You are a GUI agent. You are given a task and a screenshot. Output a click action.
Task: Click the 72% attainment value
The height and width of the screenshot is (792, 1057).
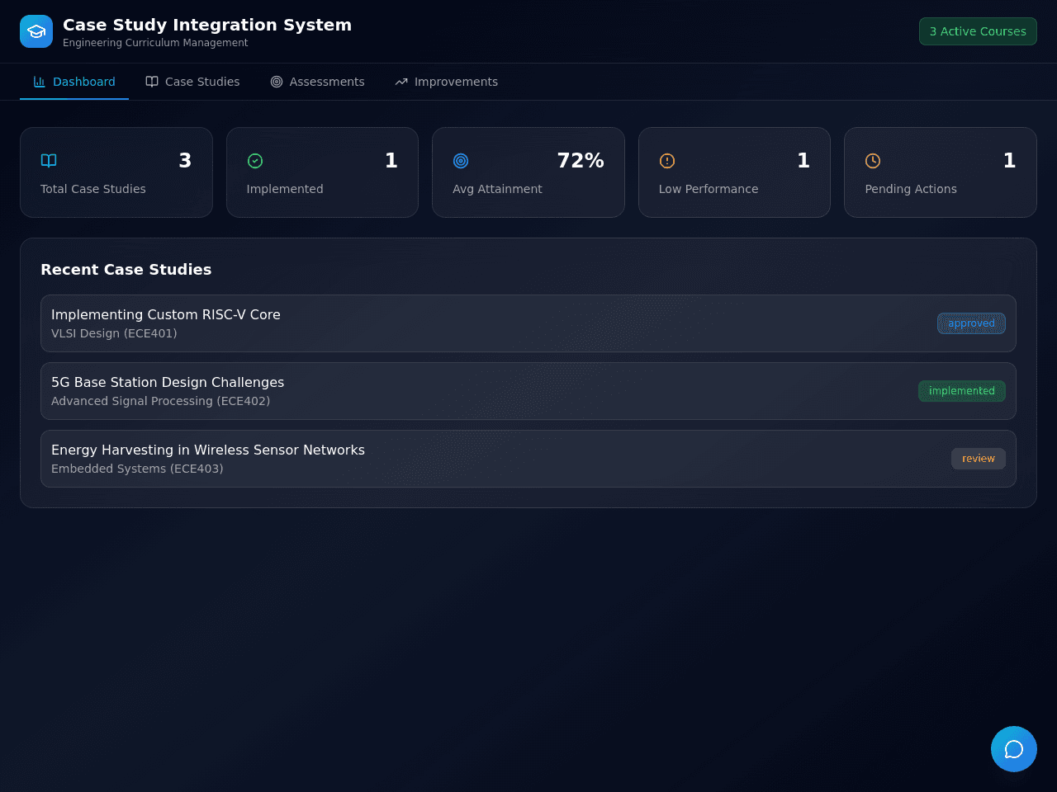(581, 161)
